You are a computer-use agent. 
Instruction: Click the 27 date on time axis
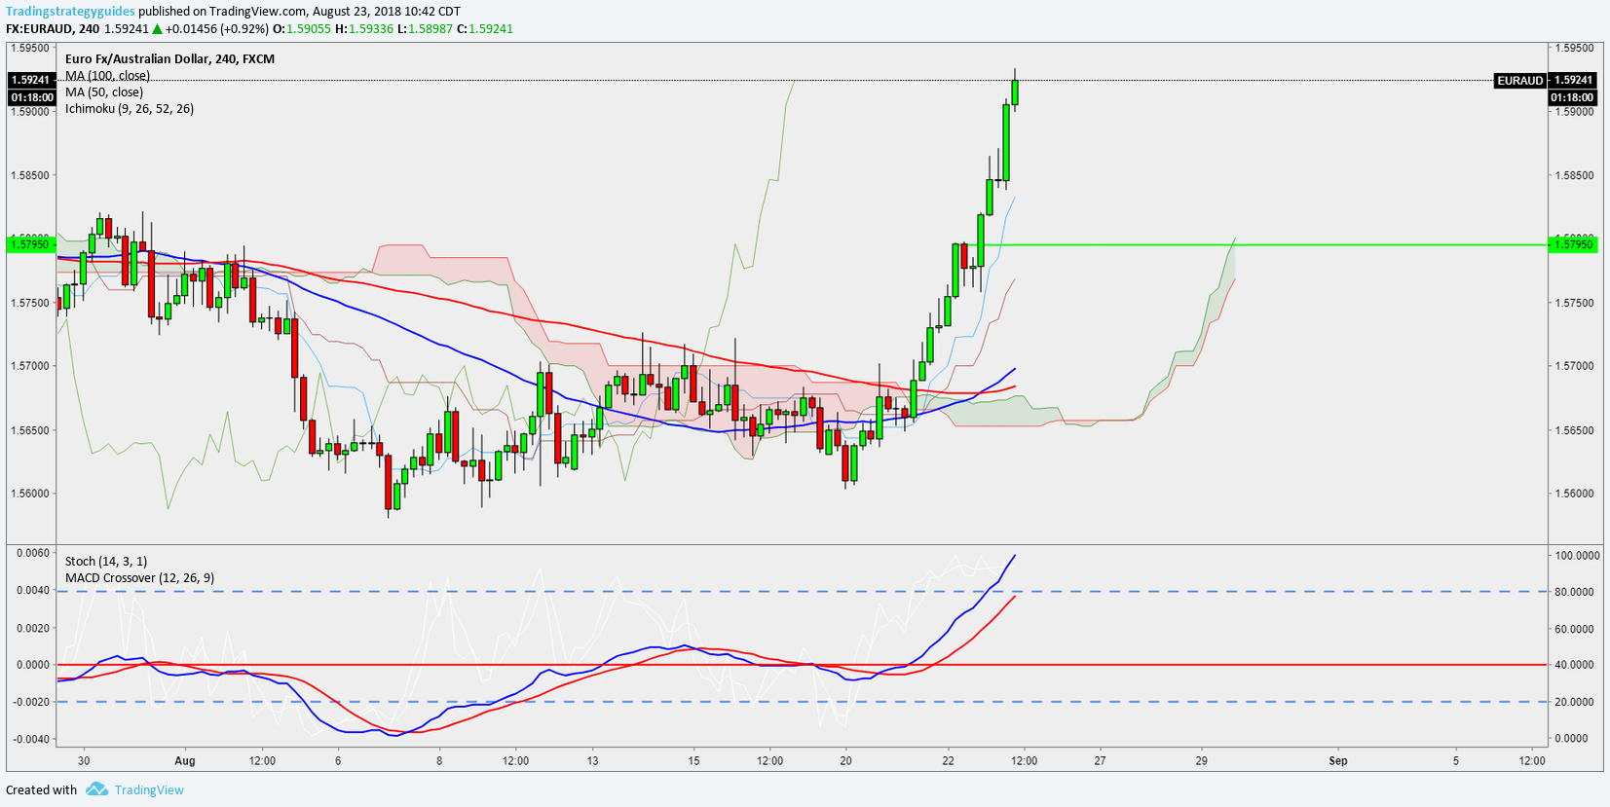coord(1100,761)
